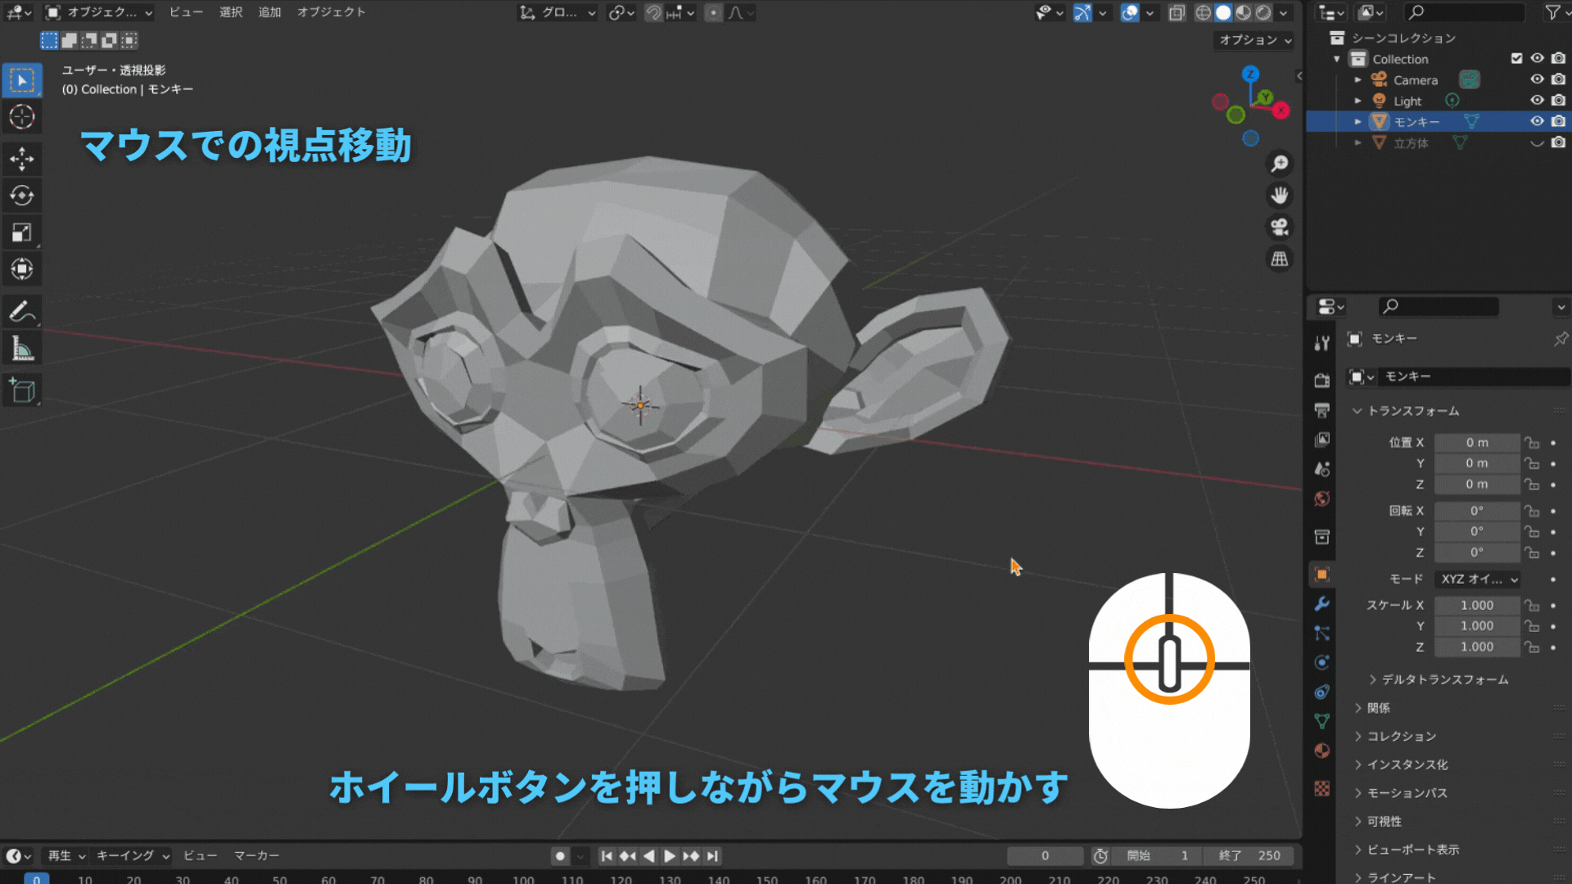The height and width of the screenshot is (884, 1572).
Task: Select the Scale tool
Action: tap(22, 232)
